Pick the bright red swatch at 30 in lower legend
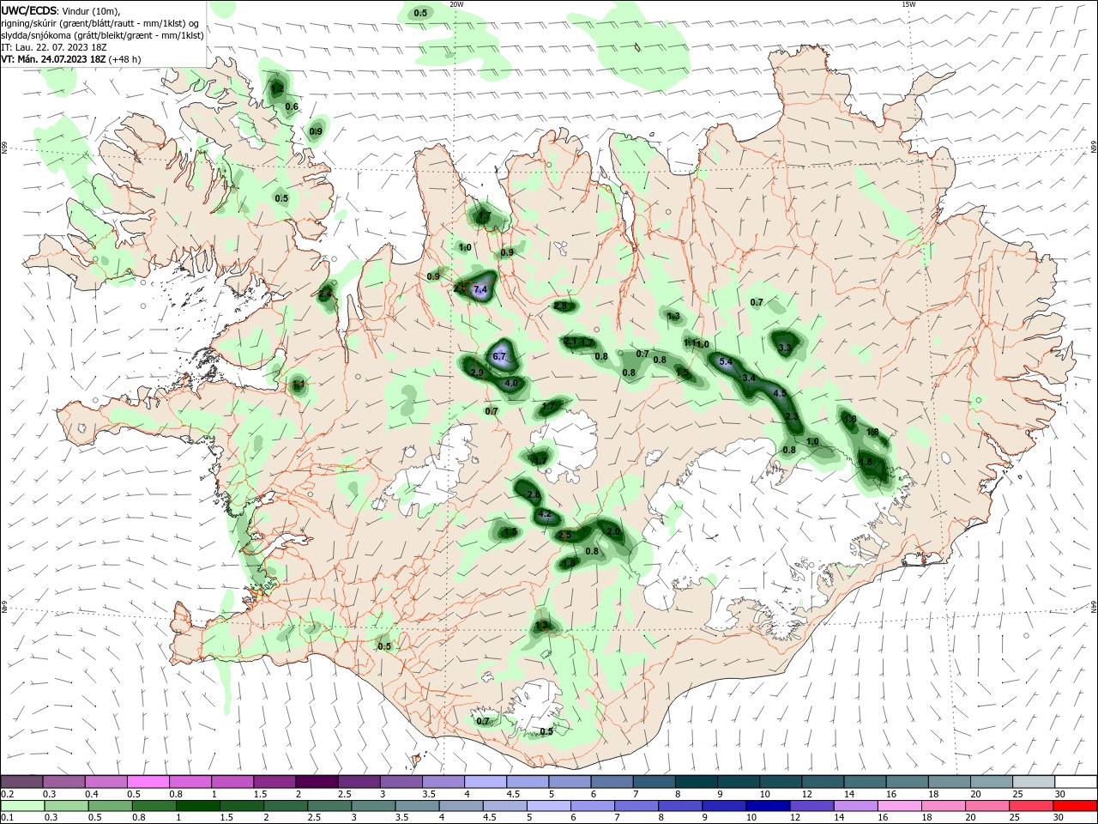1098x824 pixels. point(1076,806)
